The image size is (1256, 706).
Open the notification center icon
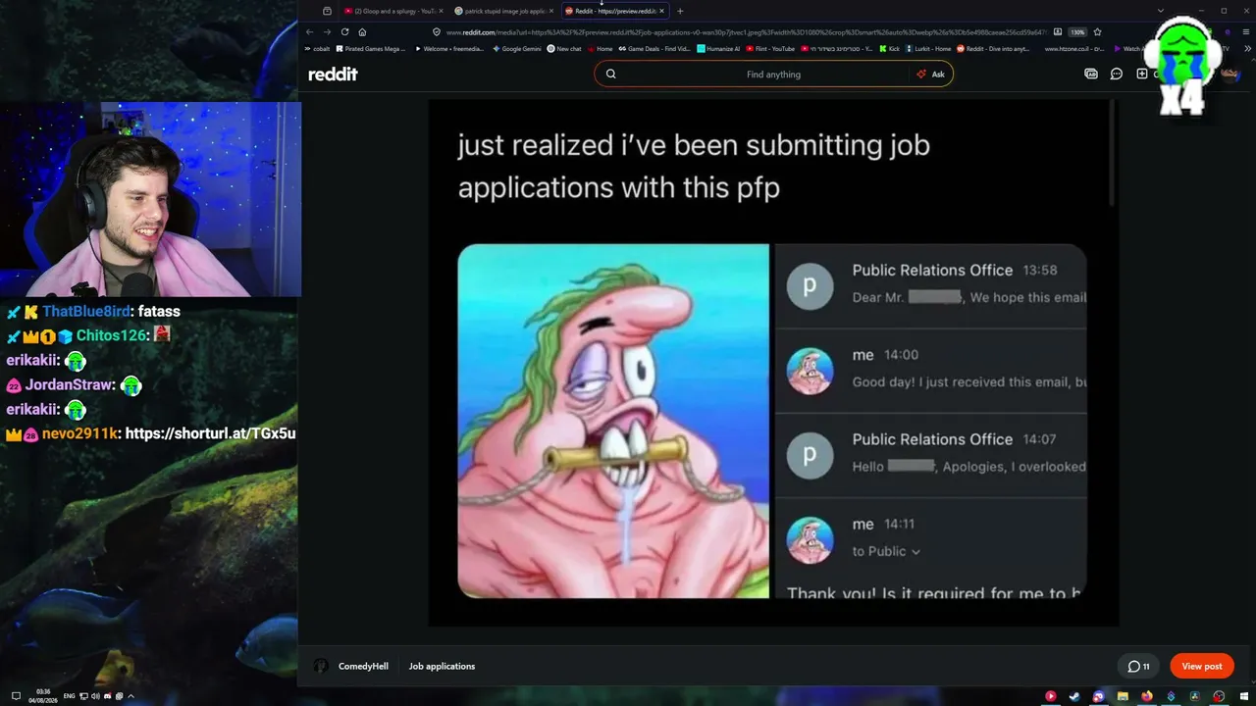[15, 696]
